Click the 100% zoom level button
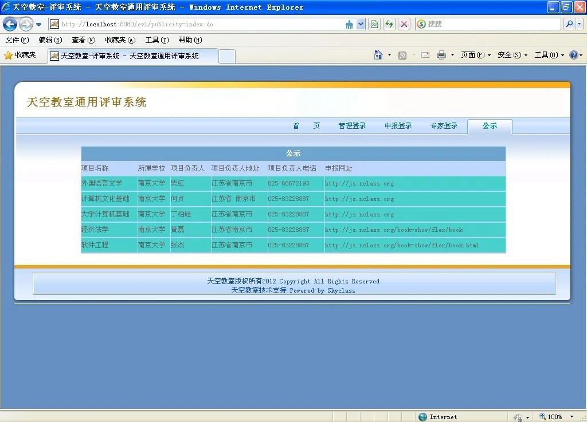The image size is (587, 422). pyautogui.click(x=551, y=417)
